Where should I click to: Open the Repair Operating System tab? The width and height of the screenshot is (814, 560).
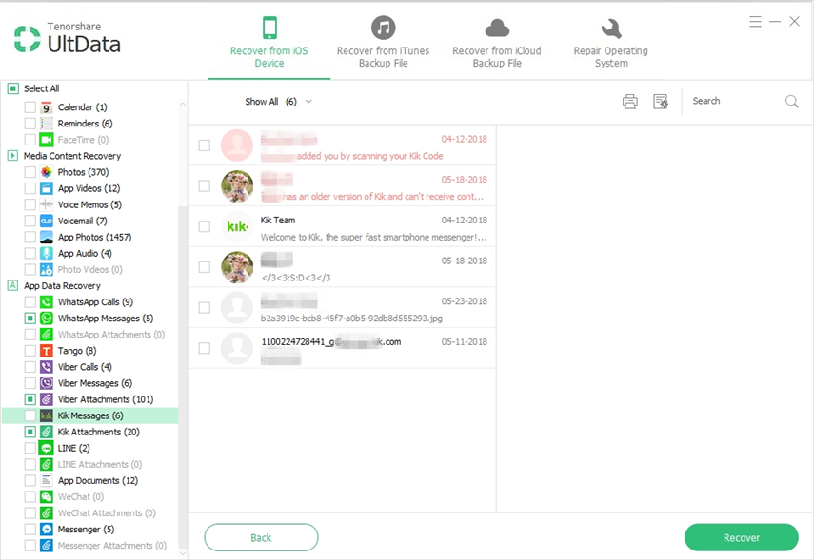pos(610,43)
